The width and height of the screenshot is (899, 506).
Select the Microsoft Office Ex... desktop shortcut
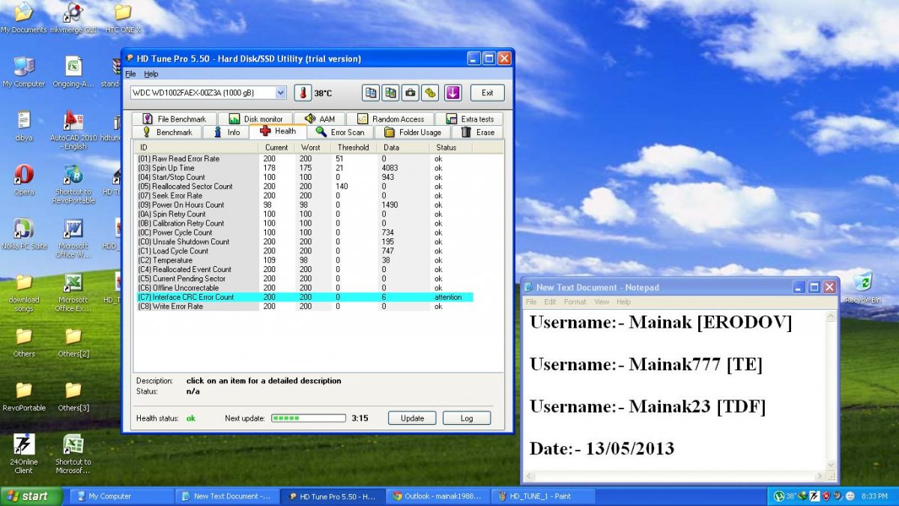(73, 292)
